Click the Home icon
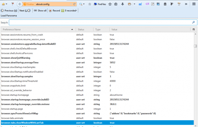Viewport: 198px width, 127px height. point(90,4)
